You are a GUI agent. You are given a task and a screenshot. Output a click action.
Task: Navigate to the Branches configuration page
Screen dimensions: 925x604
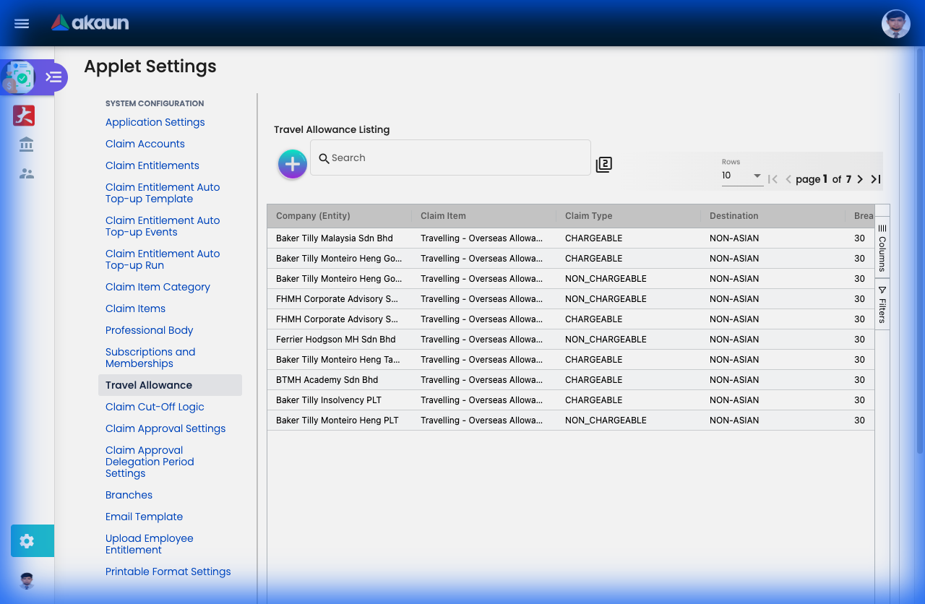(129, 495)
